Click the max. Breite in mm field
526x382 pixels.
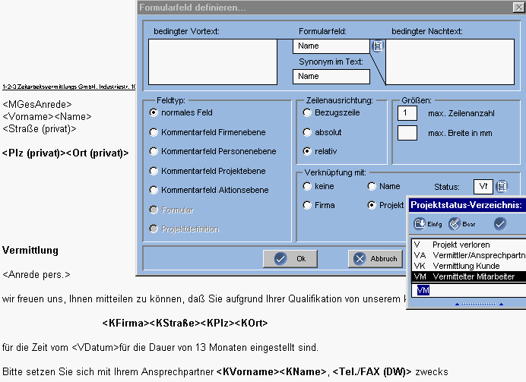pyautogui.click(x=407, y=134)
